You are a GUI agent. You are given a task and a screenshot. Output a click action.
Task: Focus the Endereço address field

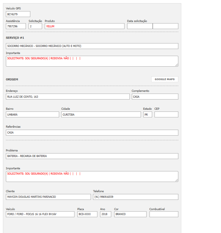68,97
